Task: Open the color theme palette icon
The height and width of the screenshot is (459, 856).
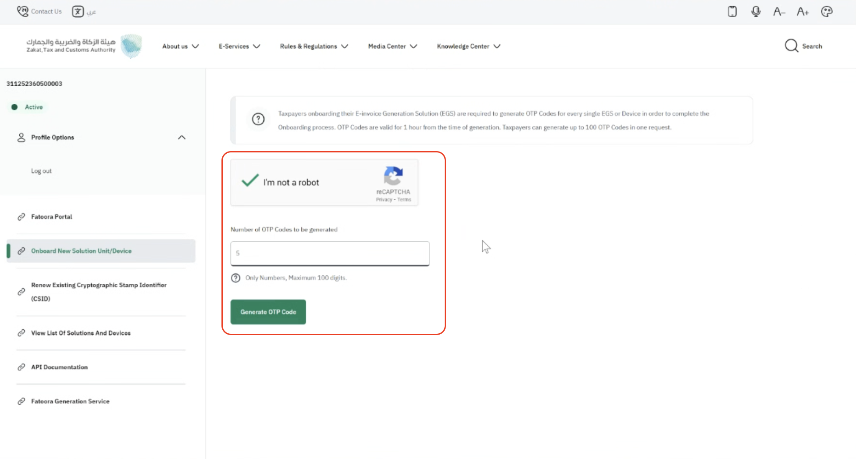Action: coord(827,11)
